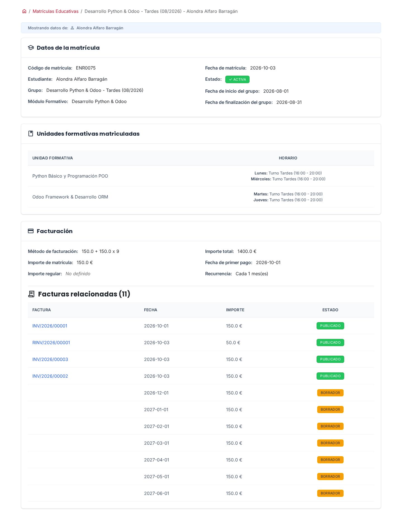Viewport: 402px width, 529px height.
Task: Click the user icon beside Alondra Alfaro Barragán
Action: [x=72, y=28]
